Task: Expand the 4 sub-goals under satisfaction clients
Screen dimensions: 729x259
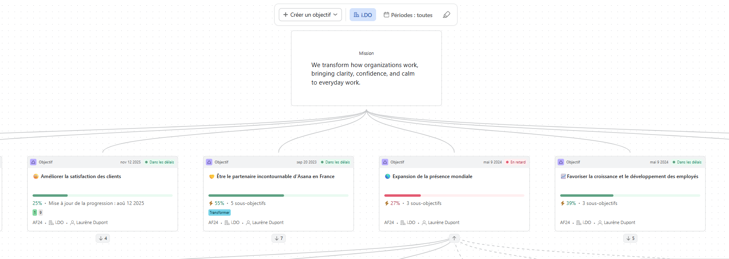Action: click(103, 238)
